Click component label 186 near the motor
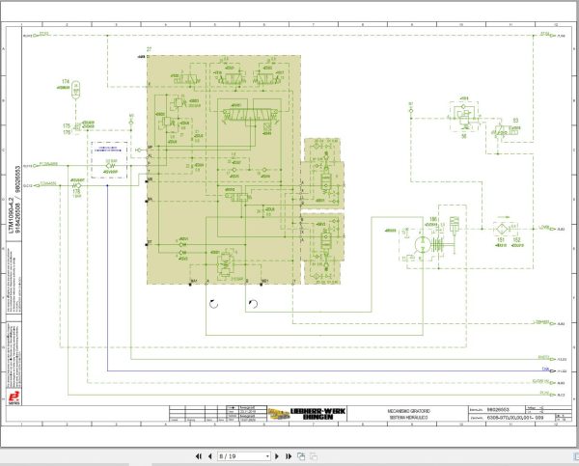 pyautogui.click(x=433, y=219)
